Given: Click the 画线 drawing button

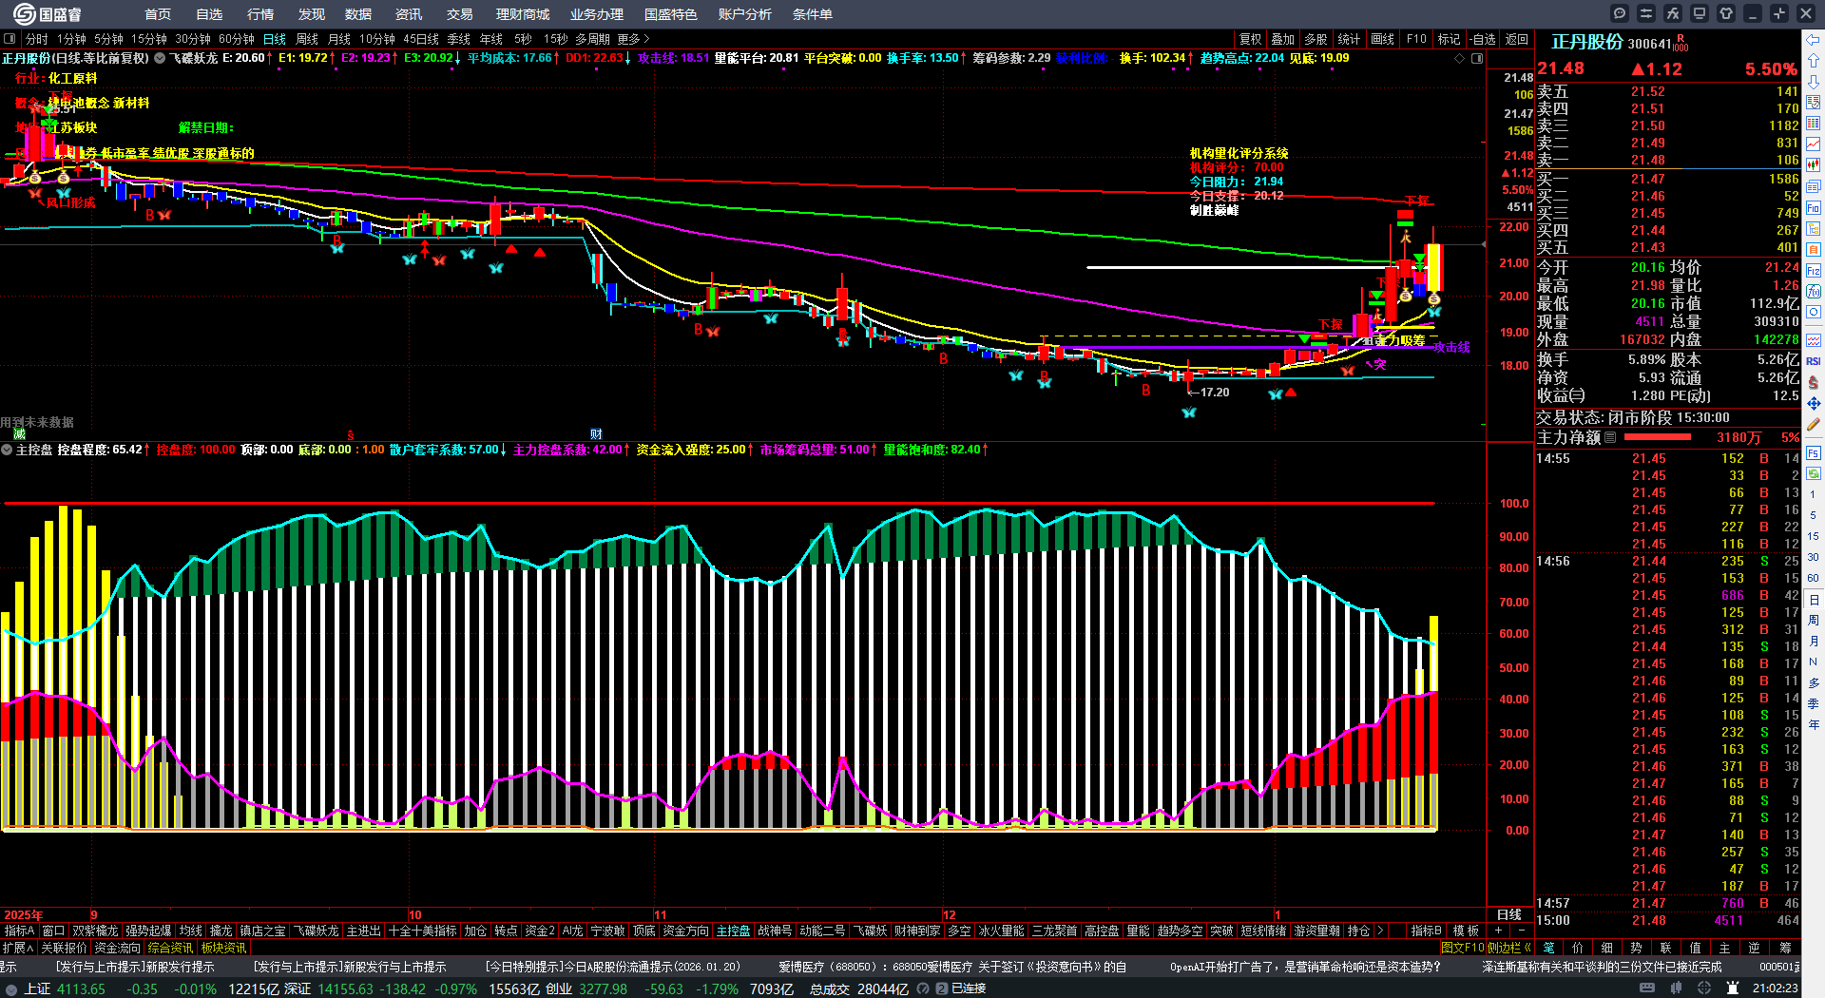Looking at the screenshot, I should pyautogui.click(x=1383, y=39).
